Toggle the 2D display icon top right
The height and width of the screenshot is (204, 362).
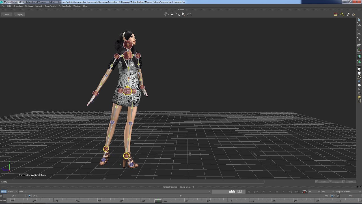coord(348,14)
